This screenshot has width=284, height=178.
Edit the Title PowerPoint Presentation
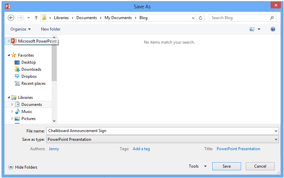coord(238,149)
